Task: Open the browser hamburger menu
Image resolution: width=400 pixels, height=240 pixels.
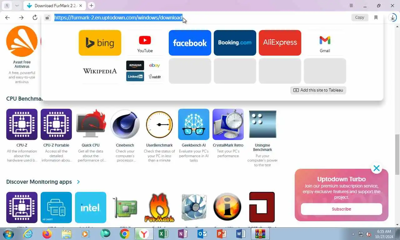Action: (x=351, y=6)
